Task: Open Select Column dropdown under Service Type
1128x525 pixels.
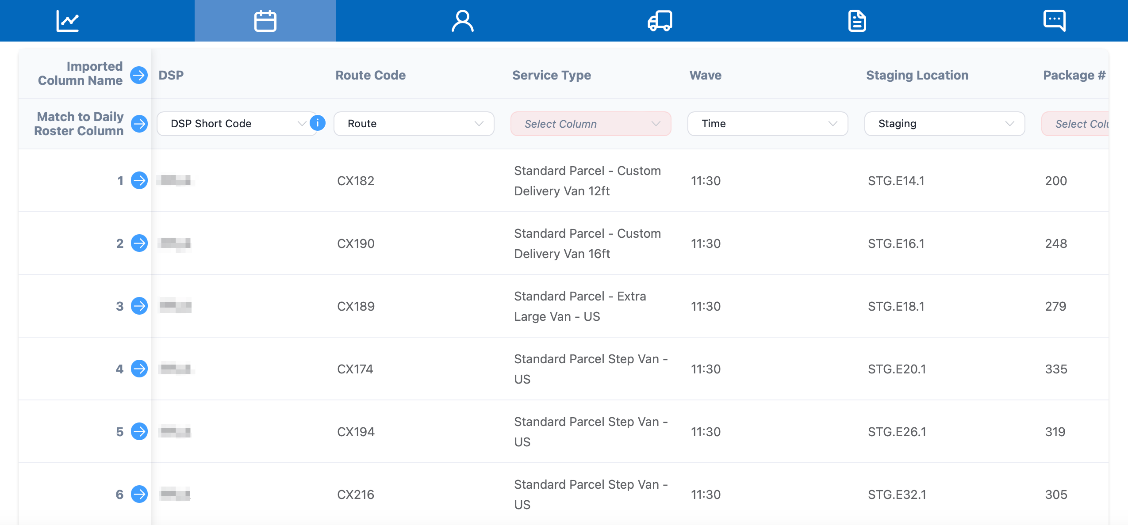Action: [591, 124]
